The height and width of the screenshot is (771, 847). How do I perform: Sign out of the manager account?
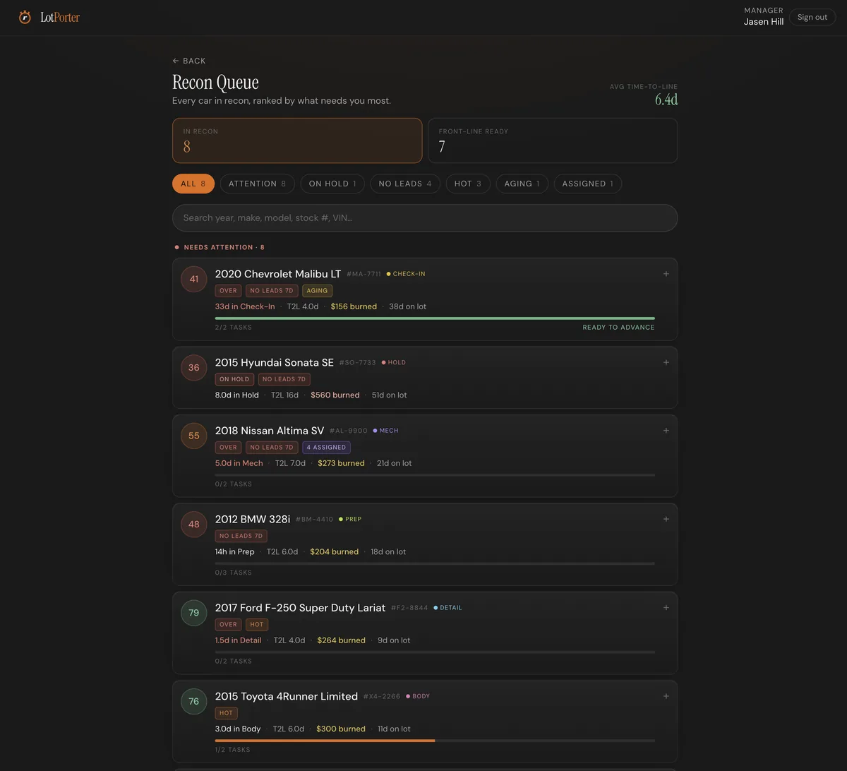(x=812, y=17)
